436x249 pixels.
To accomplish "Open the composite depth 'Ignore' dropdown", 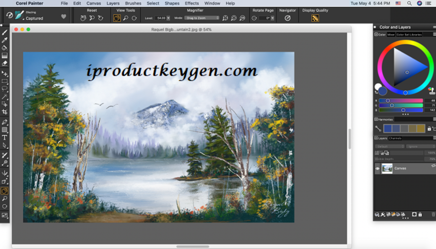I will pyautogui.click(x=421, y=146).
